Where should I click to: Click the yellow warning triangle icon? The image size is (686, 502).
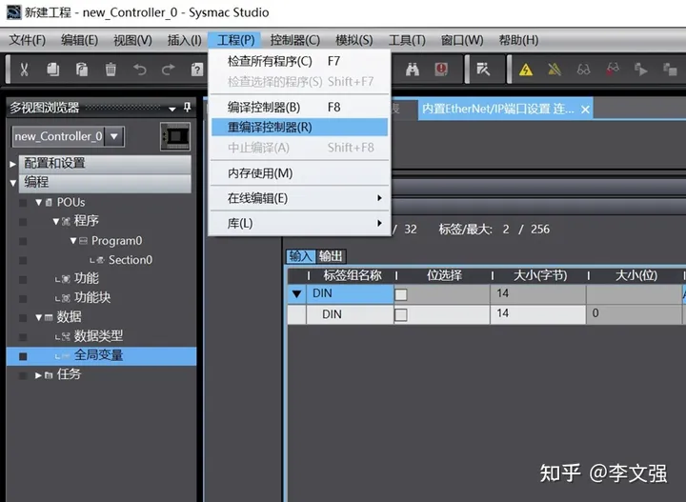coord(526,70)
